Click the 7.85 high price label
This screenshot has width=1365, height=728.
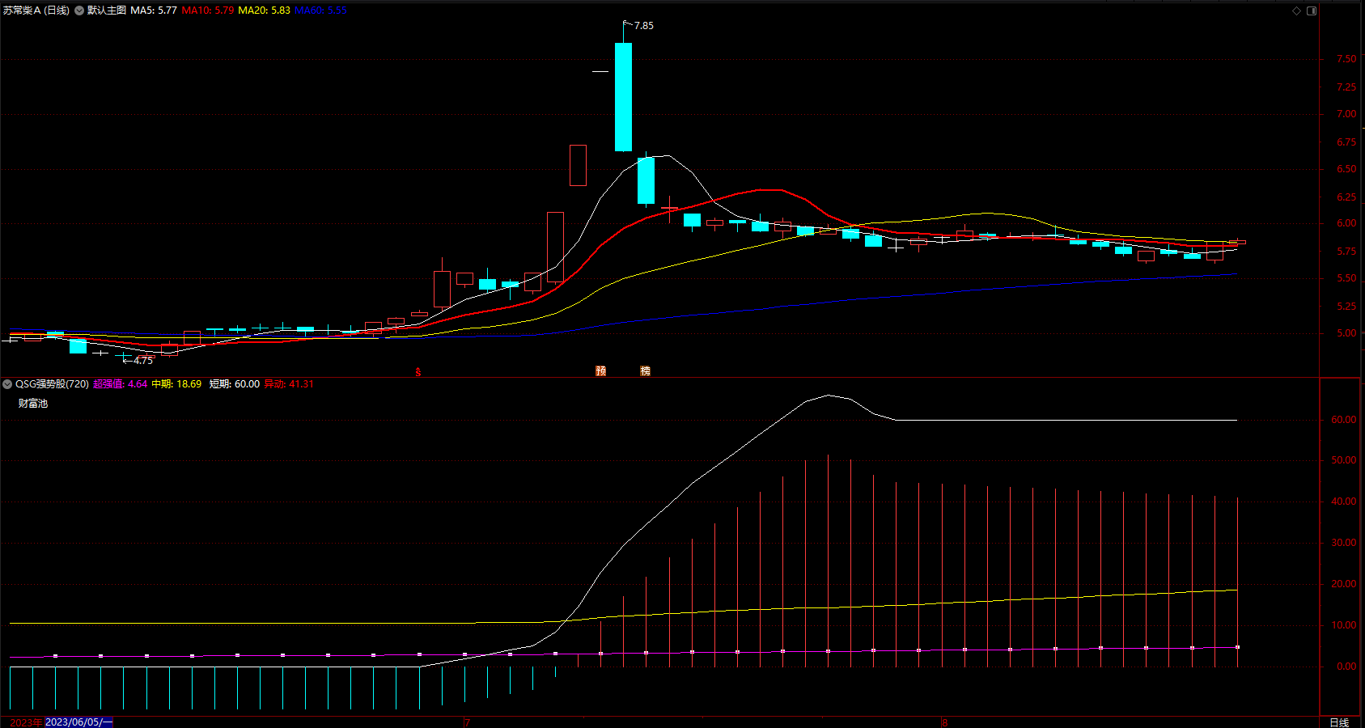pyautogui.click(x=644, y=26)
